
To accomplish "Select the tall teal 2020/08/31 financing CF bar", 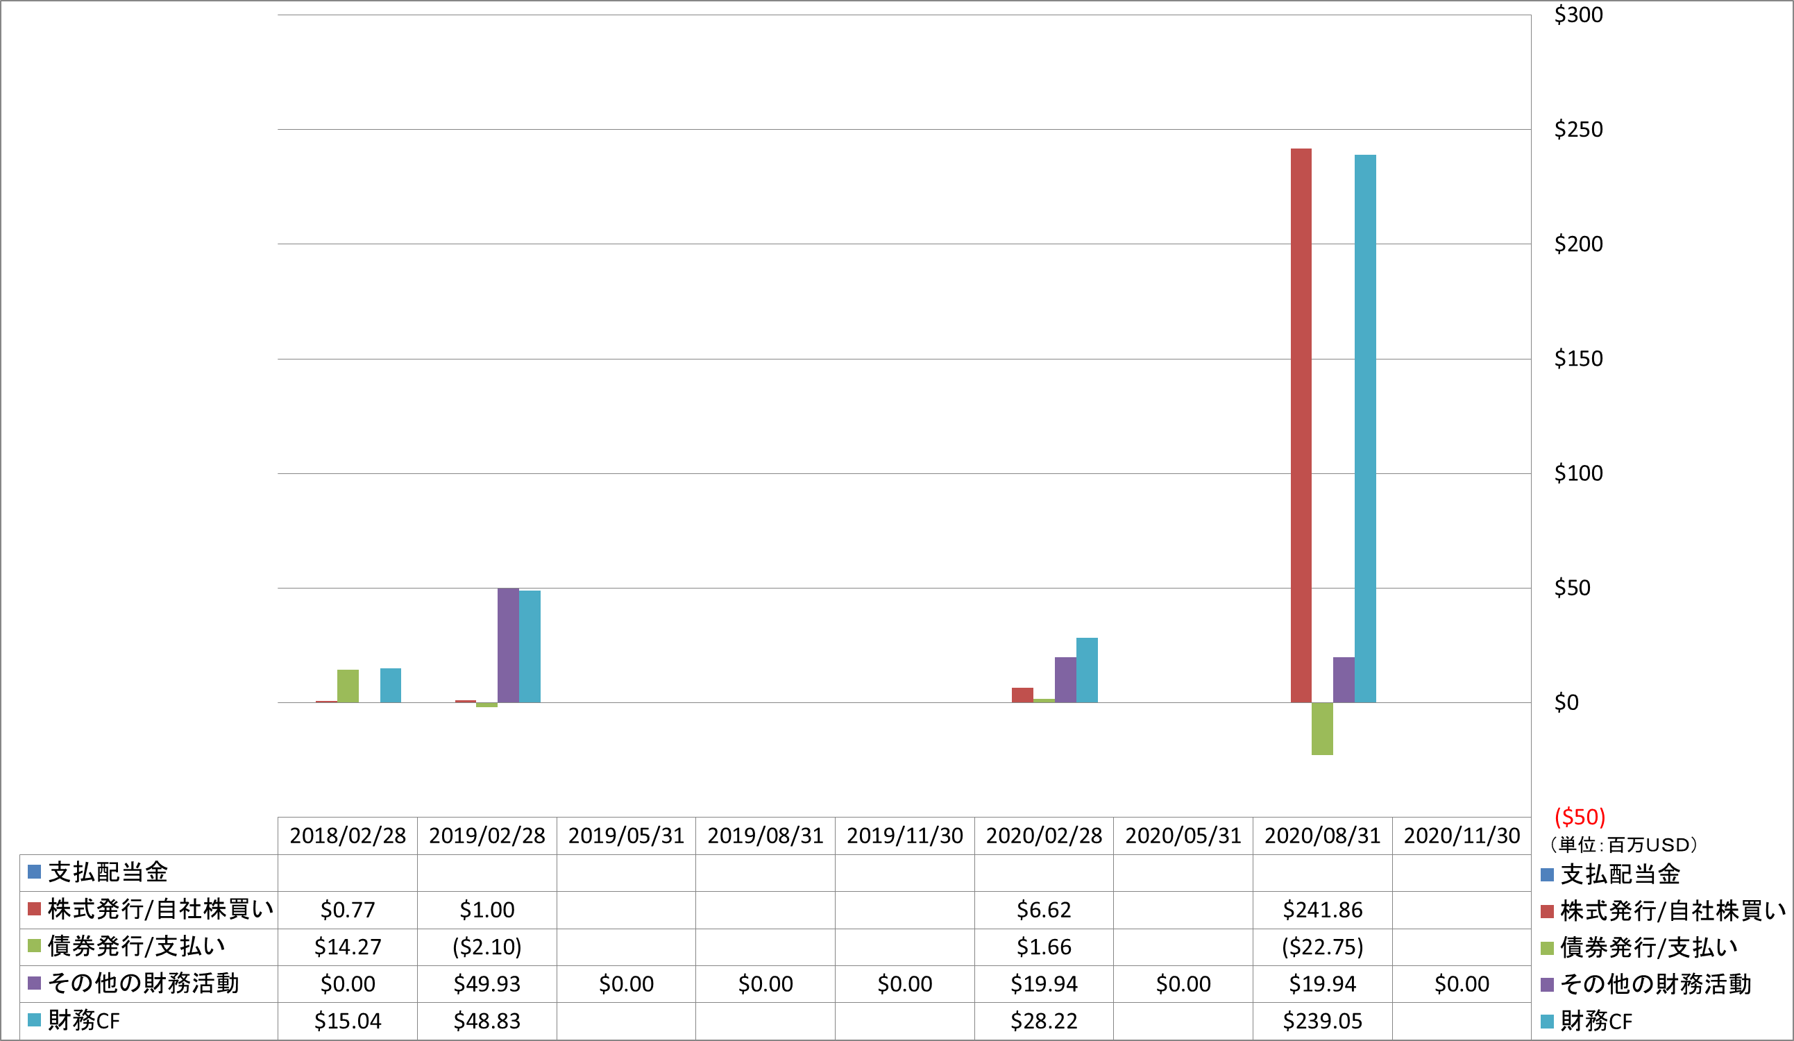I will coord(1364,429).
